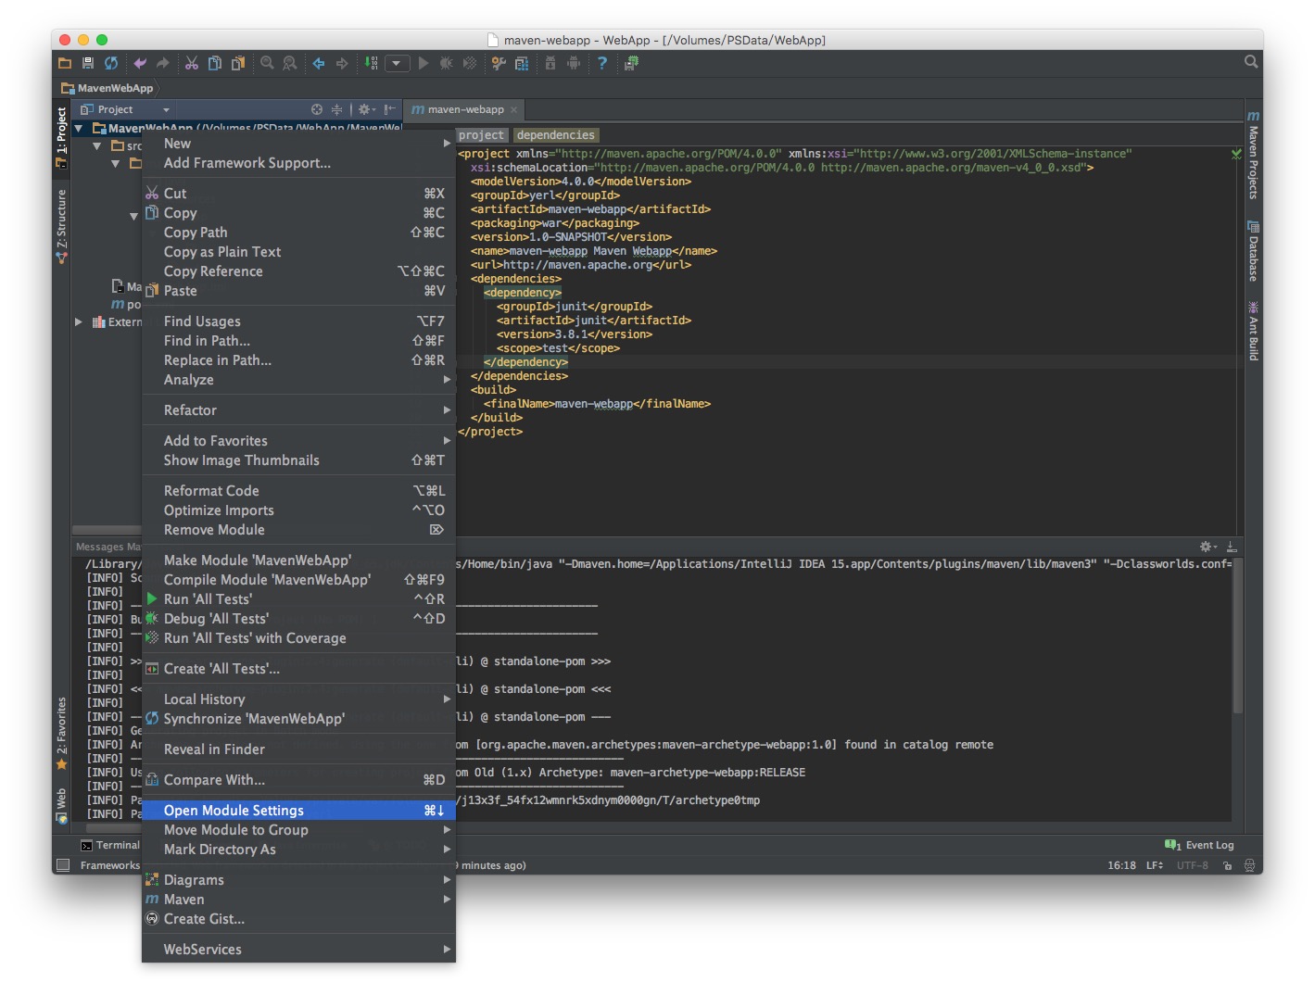Choose Reformat Code menu entry
Screen dimensions: 1315x982
pos(298,491)
